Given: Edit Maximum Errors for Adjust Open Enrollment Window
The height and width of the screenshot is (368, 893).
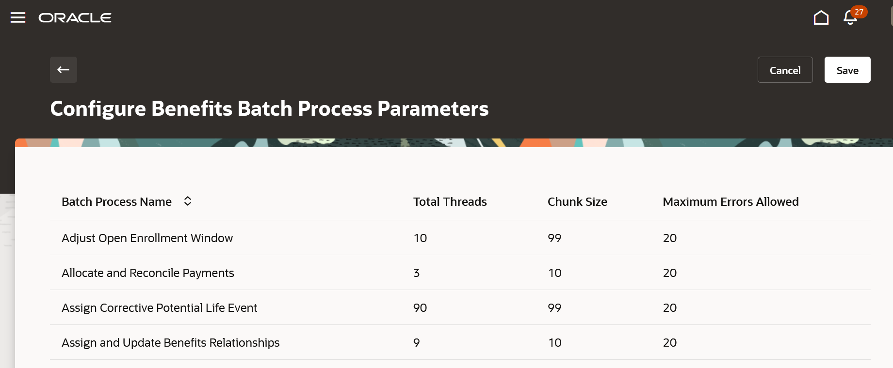Looking at the screenshot, I should click(670, 238).
